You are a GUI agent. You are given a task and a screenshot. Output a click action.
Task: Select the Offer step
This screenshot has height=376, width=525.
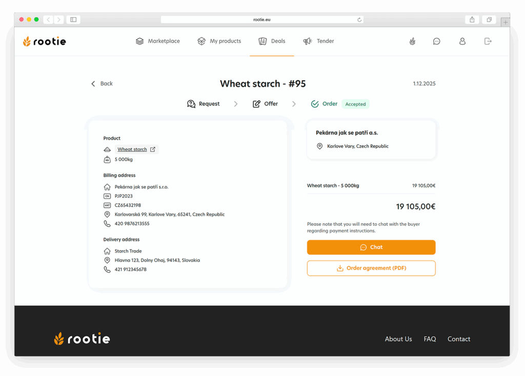click(x=266, y=104)
